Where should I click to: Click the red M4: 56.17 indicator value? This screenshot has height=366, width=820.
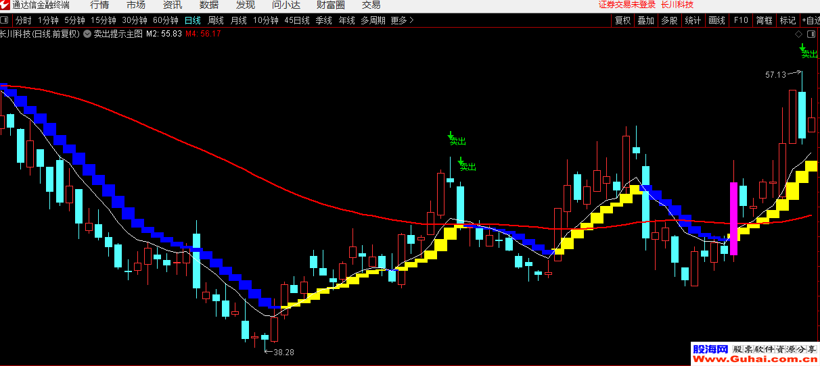[204, 33]
